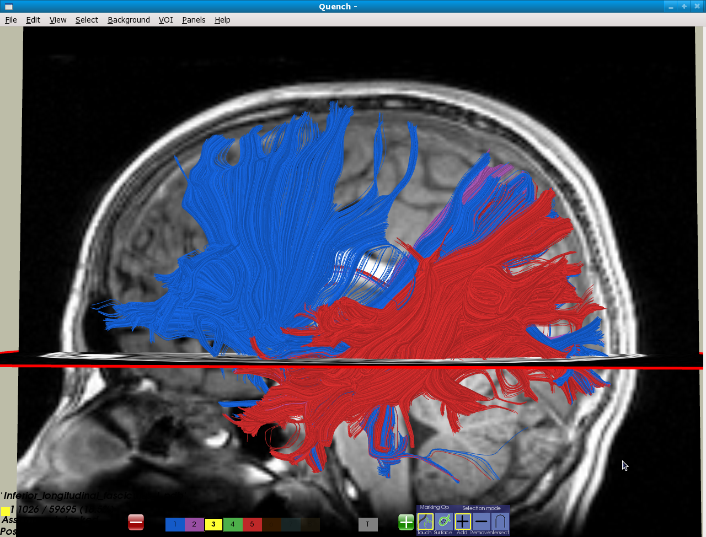
Task: Open the File menu
Action: [11, 20]
